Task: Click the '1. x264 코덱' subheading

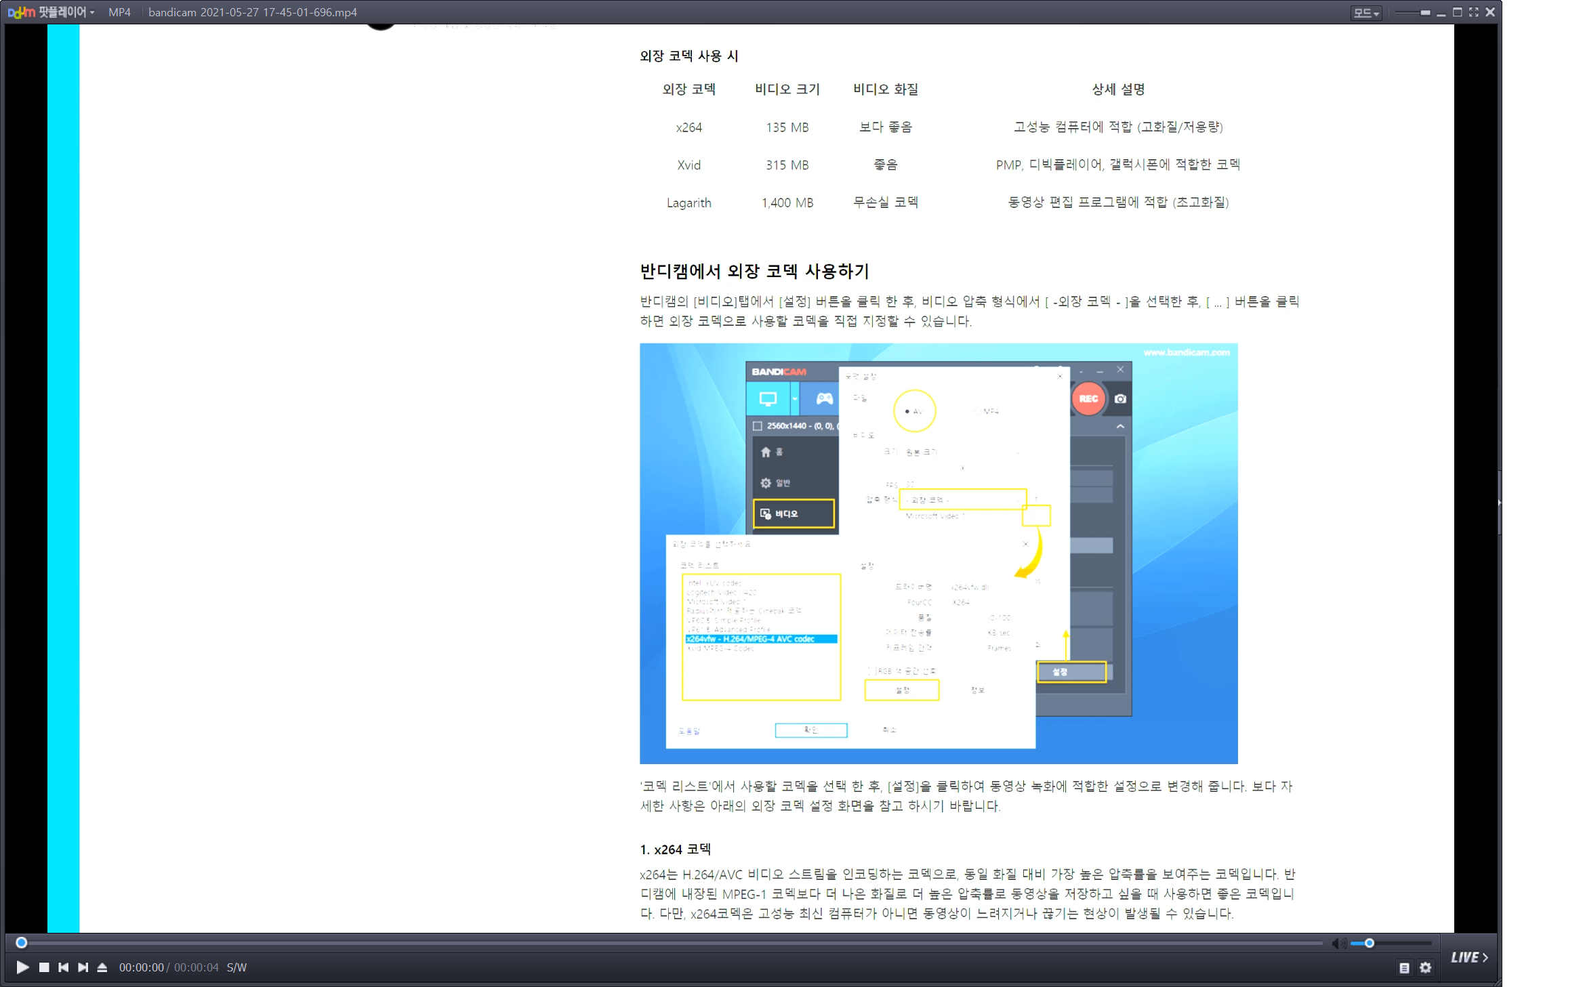Action: click(x=676, y=849)
